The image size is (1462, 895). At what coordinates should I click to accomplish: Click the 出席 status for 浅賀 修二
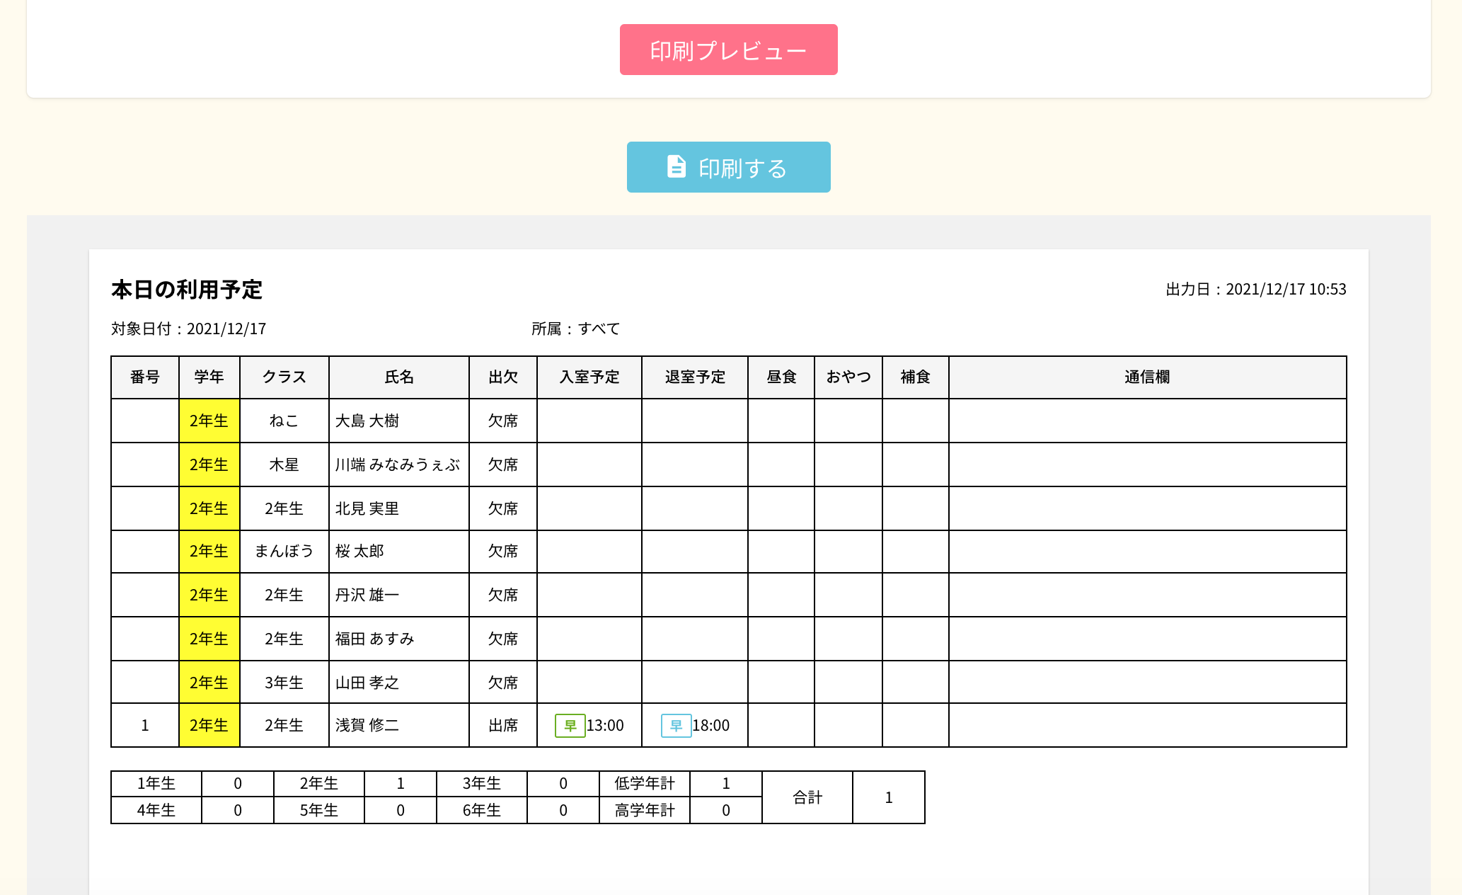point(503,726)
